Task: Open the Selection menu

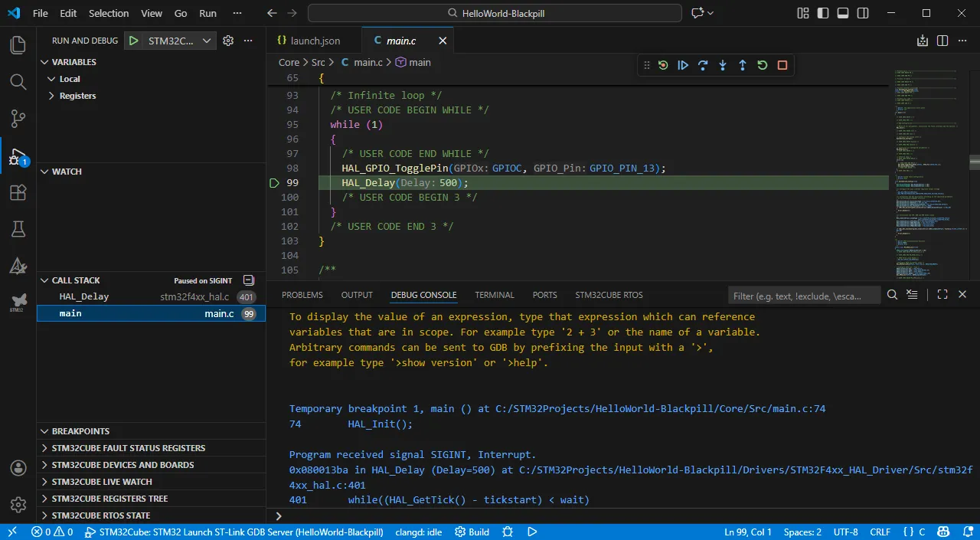Action: click(x=109, y=13)
